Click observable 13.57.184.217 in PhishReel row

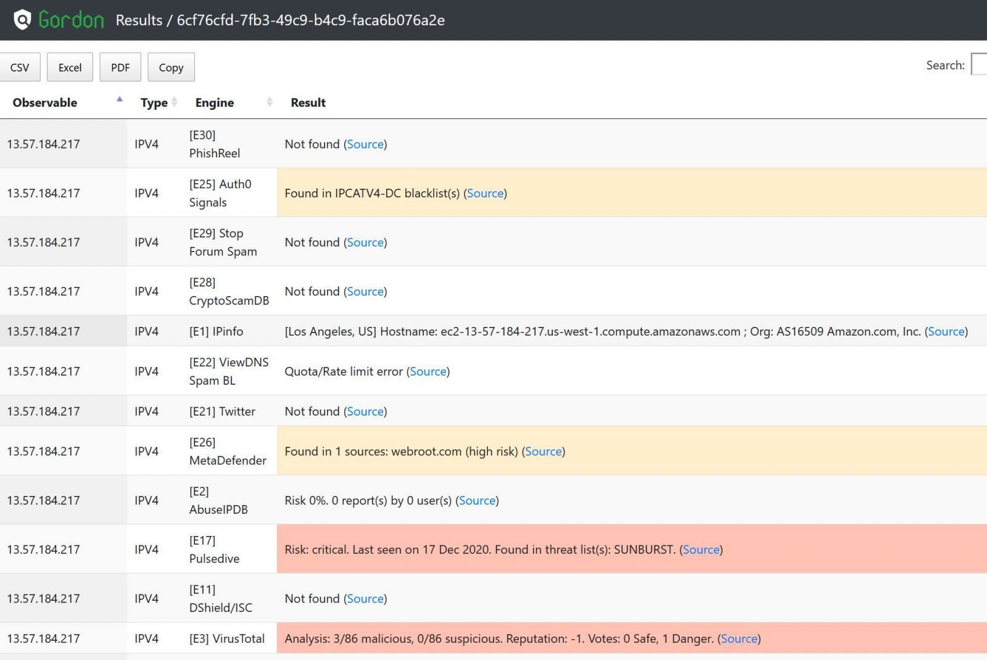[44, 144]
